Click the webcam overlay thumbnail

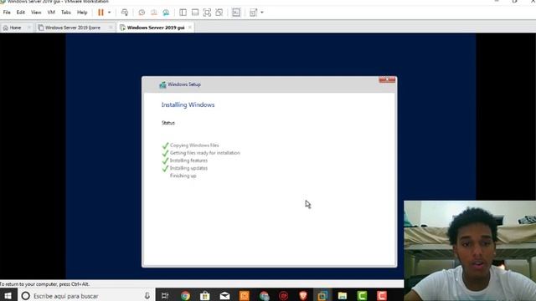click(470, 251)
